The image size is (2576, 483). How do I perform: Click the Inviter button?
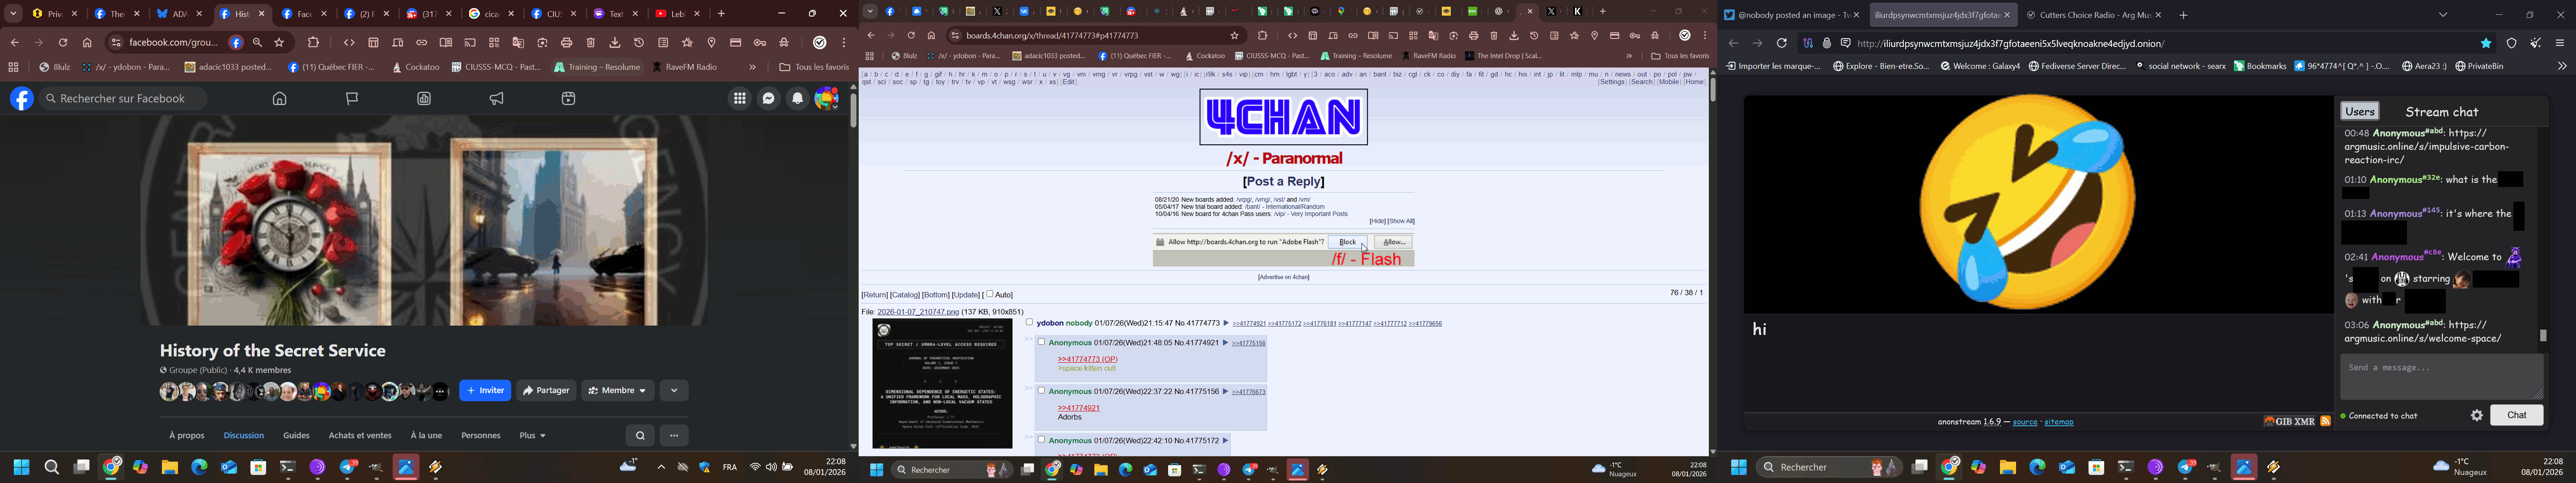485,391
